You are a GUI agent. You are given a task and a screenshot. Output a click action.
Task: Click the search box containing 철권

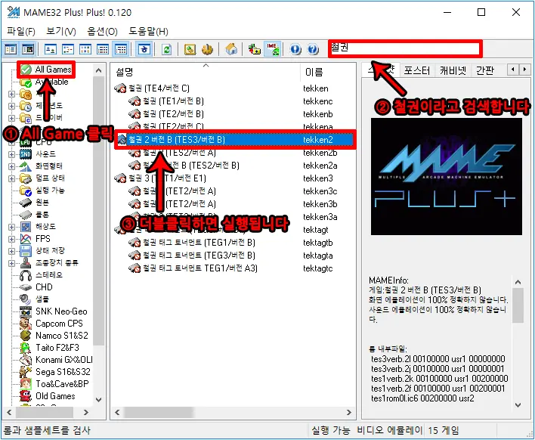(405, 48)
